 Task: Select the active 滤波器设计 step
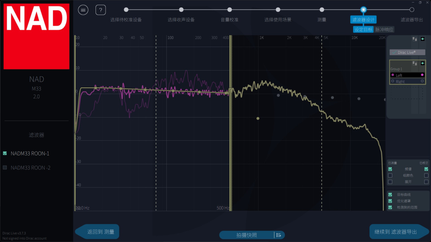click(x=363, y=19)
